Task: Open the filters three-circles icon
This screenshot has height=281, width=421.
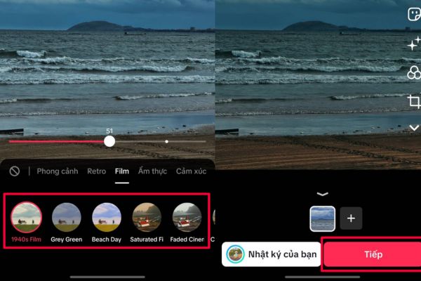Action: point(414,72)
